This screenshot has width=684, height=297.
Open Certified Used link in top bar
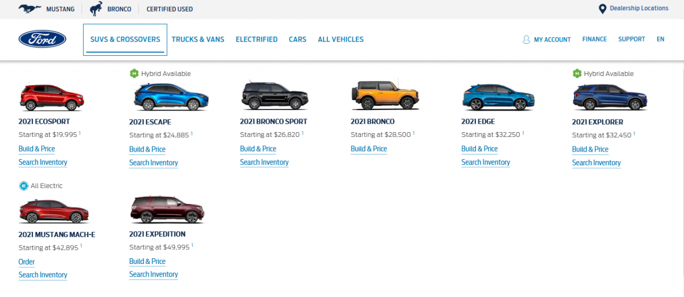169,9
